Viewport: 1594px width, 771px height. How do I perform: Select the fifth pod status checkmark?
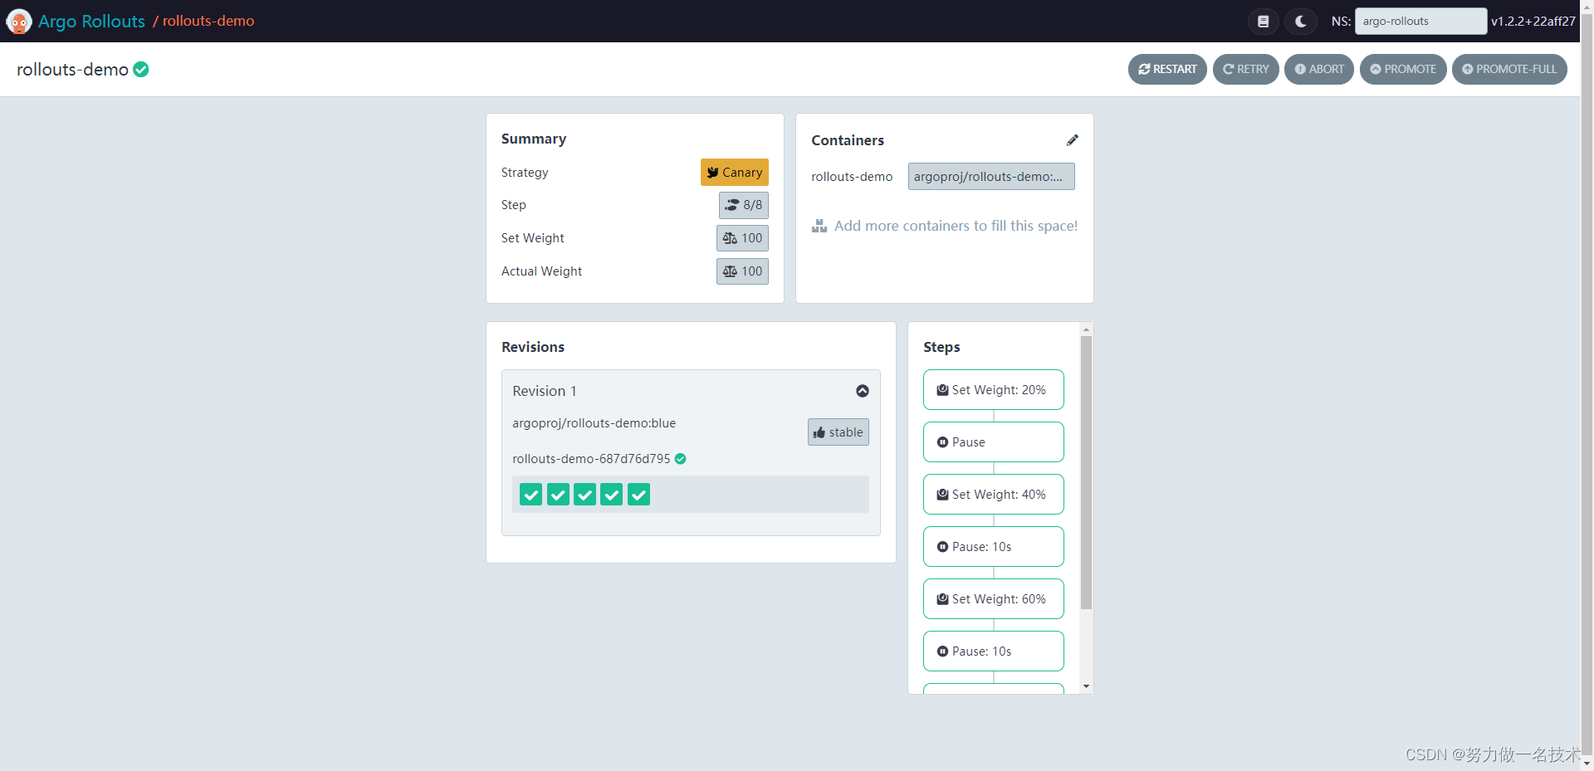point(638,495)
